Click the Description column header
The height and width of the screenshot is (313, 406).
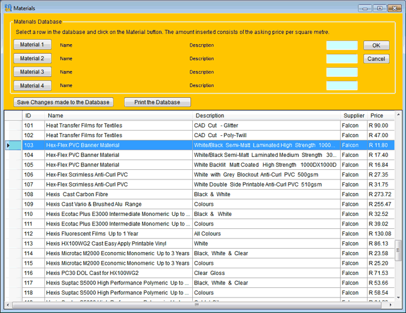point(210,116)
